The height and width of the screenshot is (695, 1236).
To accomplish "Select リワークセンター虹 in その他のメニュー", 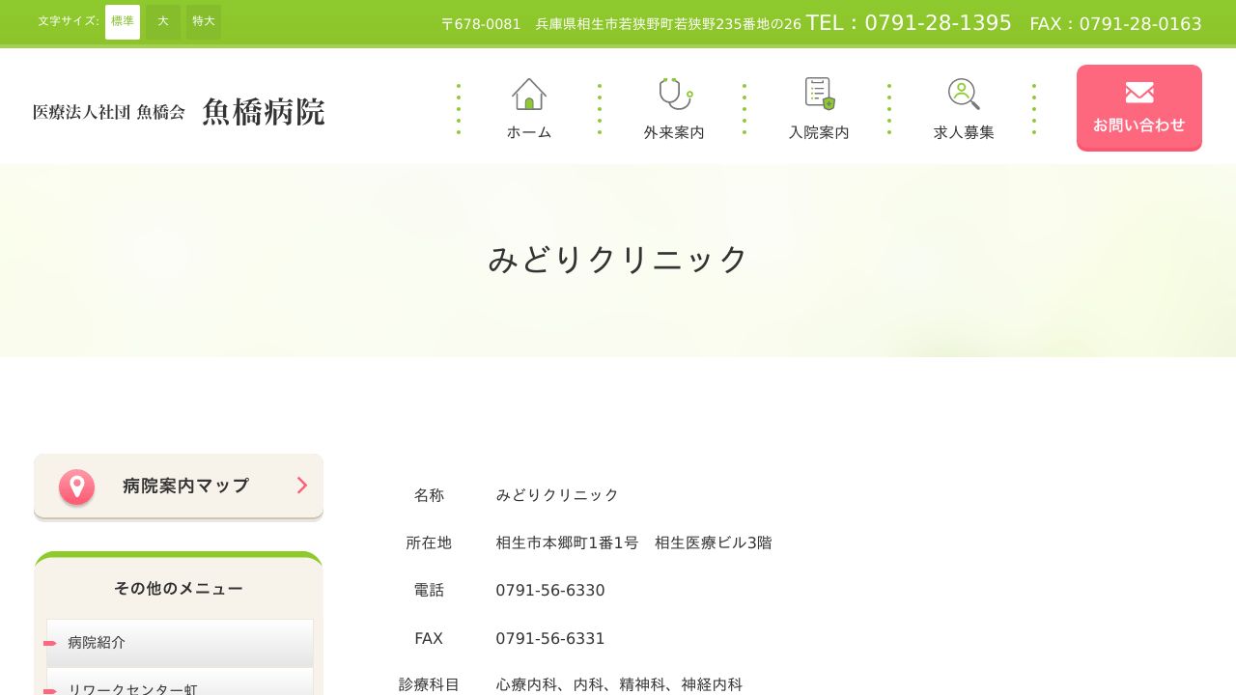I will [x=132, y=689].
